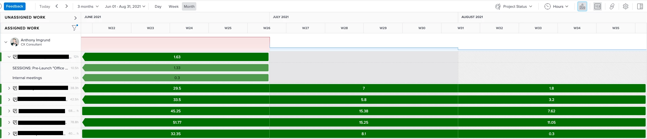Toggle the side panel icon
647x139 pixels.
click(x=640, y=6)
